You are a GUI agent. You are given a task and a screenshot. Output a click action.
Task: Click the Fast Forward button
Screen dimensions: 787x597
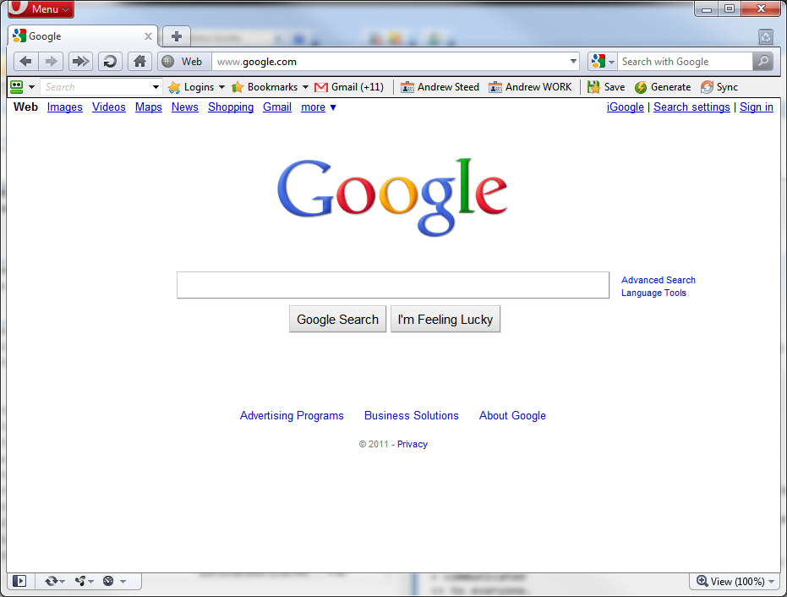[80, 61]
